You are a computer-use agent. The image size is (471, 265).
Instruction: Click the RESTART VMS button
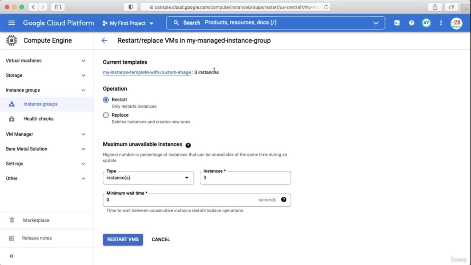[x=123, y=239]
